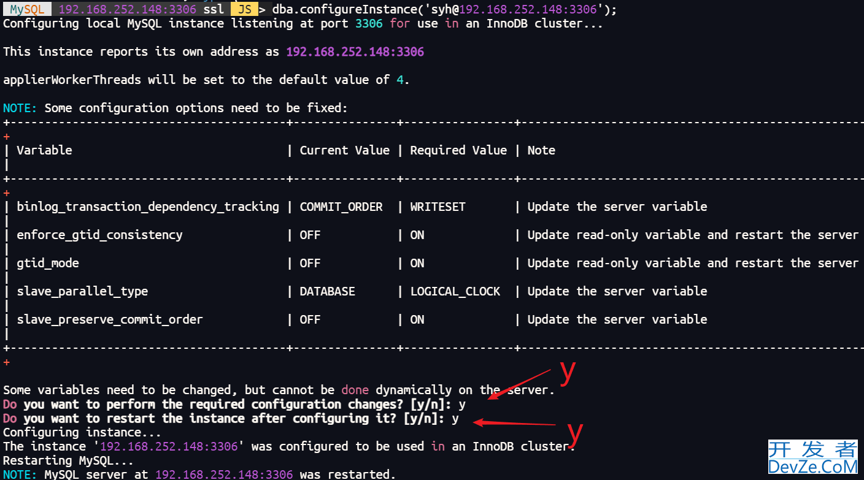Click the LOGICAL_CLOCK required value
The width and height of the screenshot is (864, 480).
click(x=455, y=291)
